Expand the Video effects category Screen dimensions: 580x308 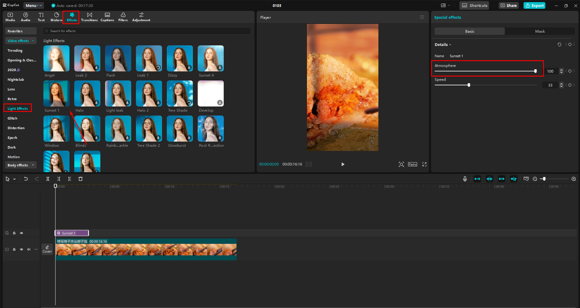21,41
